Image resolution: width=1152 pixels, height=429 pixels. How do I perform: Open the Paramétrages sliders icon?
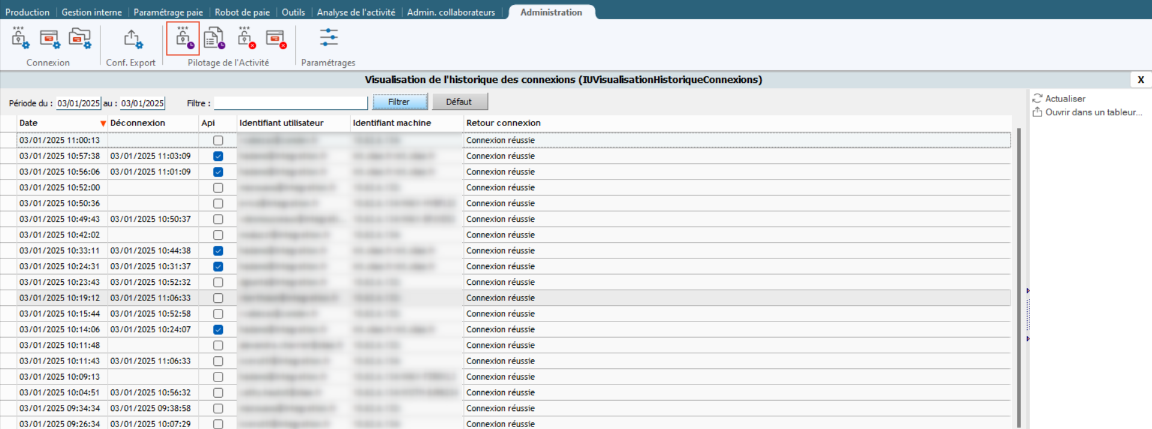[x=328, y=38]
